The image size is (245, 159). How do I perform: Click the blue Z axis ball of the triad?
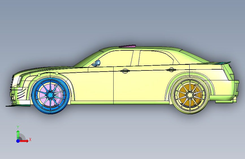pyautogui.click(x=18, y=141)
